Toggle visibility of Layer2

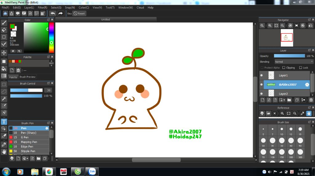tap(261, 94)
